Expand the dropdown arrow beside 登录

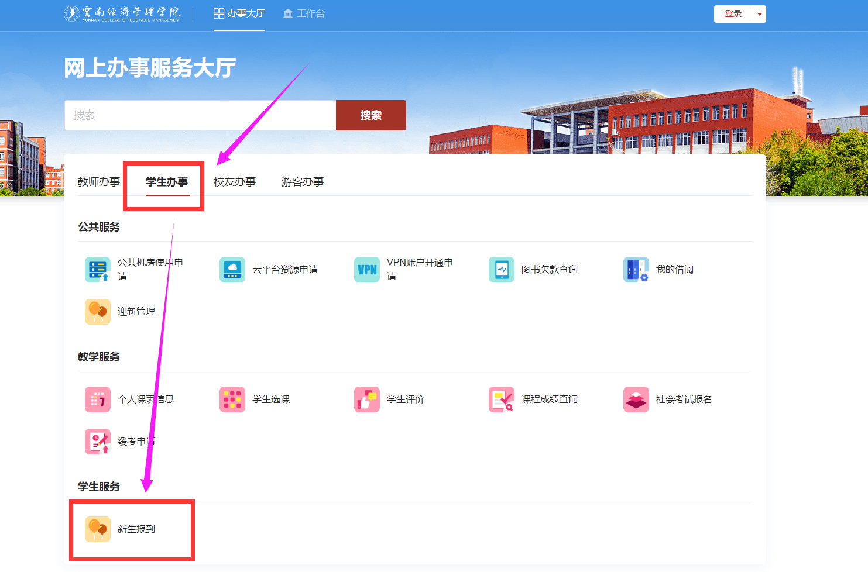pyautogui.click(x=759, y=14)
